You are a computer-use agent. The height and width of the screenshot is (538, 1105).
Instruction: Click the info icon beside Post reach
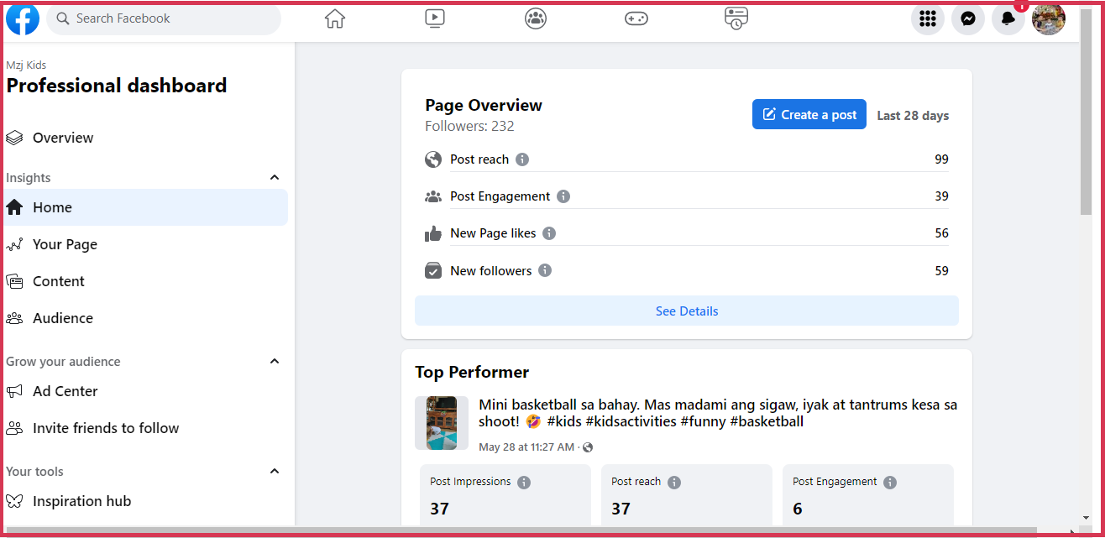(522, 159)
